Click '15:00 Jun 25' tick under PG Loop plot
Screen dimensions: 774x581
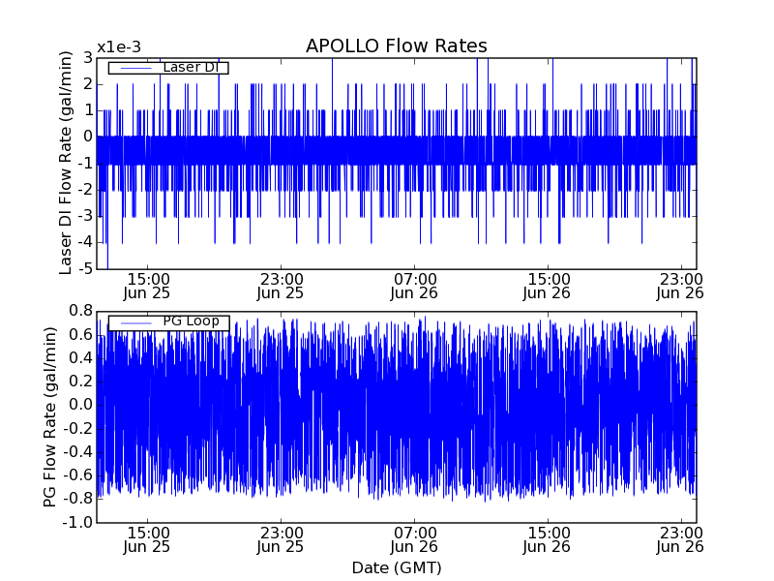[x=147, y=540]
